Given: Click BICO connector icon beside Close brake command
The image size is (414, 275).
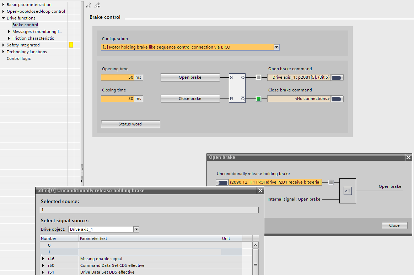Looking at the screenshot, I should [337, 99].
